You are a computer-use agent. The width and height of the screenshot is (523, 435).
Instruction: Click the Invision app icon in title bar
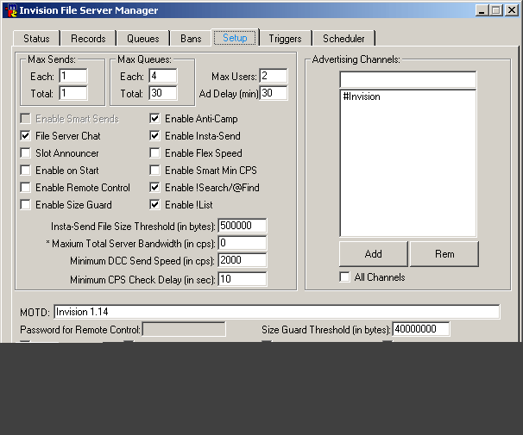pos(11,10)
